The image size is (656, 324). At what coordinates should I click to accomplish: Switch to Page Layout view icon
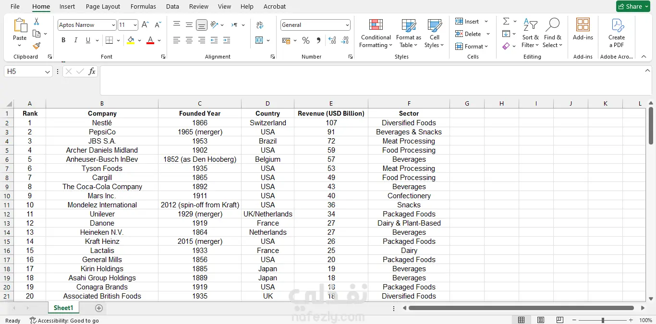click(x=541, y=320)
